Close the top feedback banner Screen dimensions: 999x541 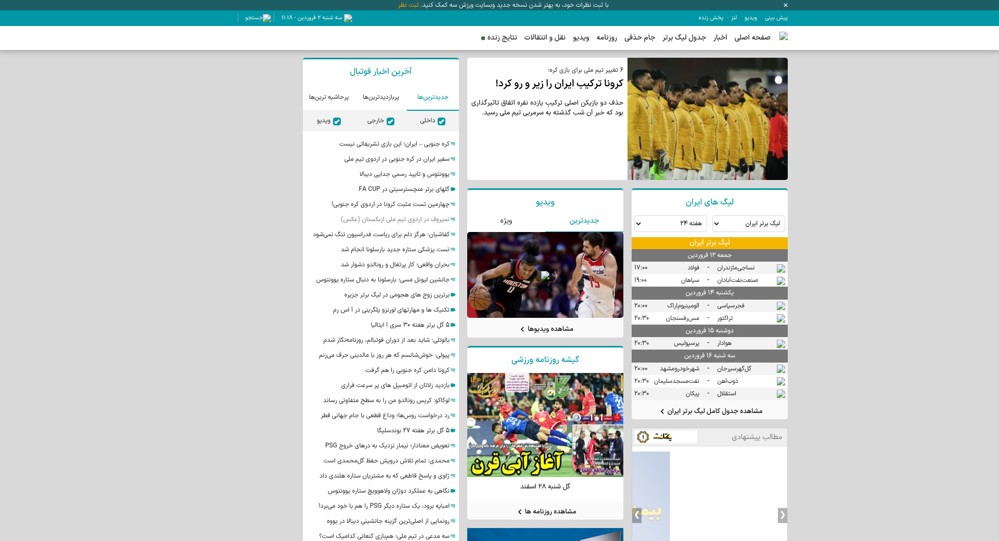click(x=786, y=5)
